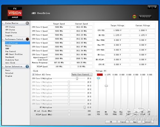
Task: Open CPU Status page
Action: click(10, 27)
